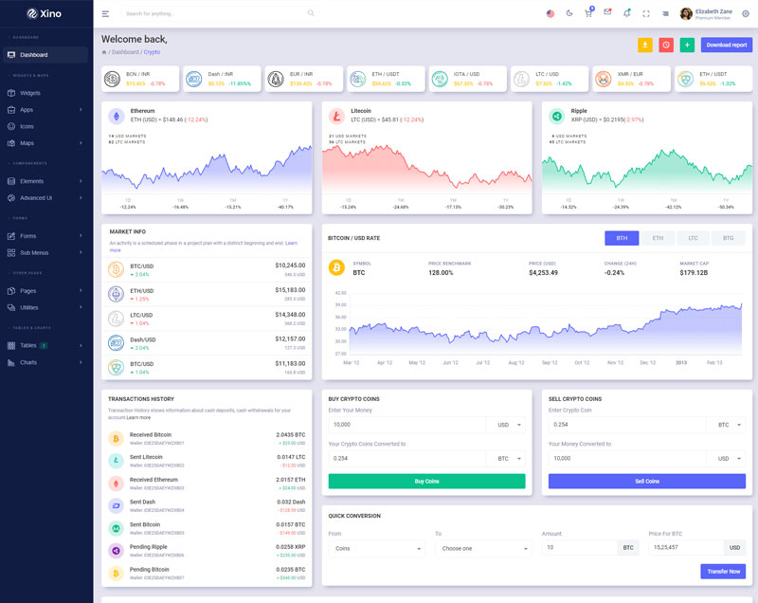Click the settings gear icon in header
This screenshot has height=603, width=758.
click(x=745, y=14)
